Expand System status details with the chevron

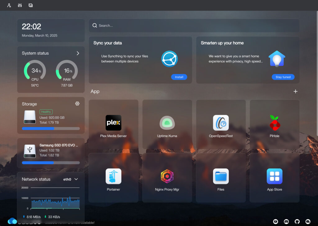point(78,53)
